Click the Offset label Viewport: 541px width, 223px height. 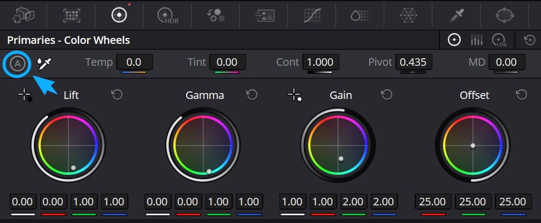[x=475, y=95]
